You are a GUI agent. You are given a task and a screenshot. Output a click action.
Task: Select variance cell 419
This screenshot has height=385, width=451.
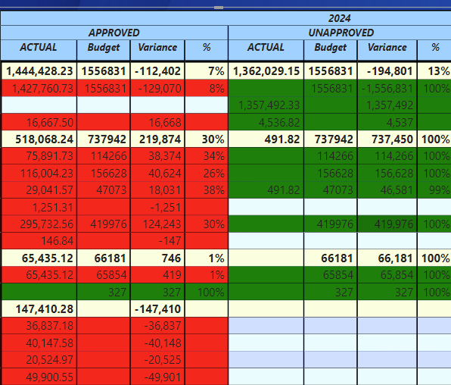pyautogui.click(x=157, y=275)
